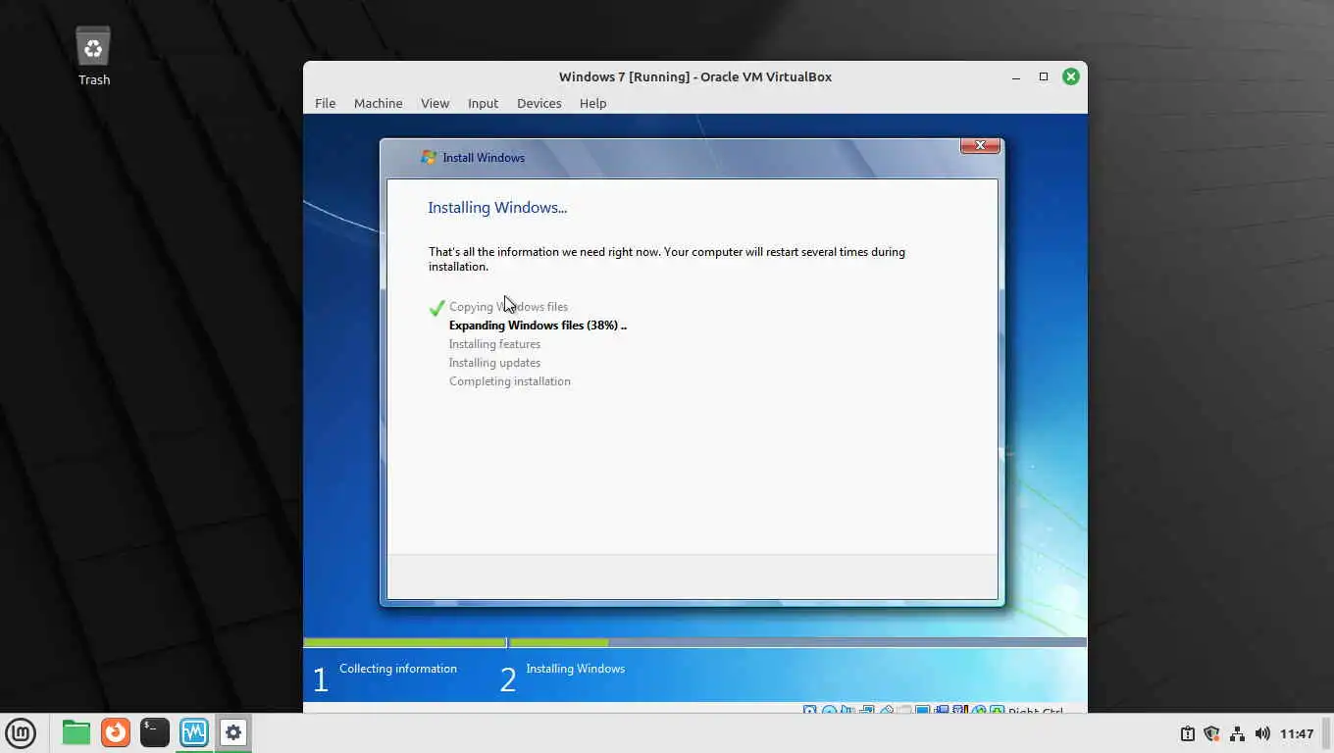Click the show desktop strip at panel end
1334x753 pixels.
pyautogui.click(x=1328, y=733)
